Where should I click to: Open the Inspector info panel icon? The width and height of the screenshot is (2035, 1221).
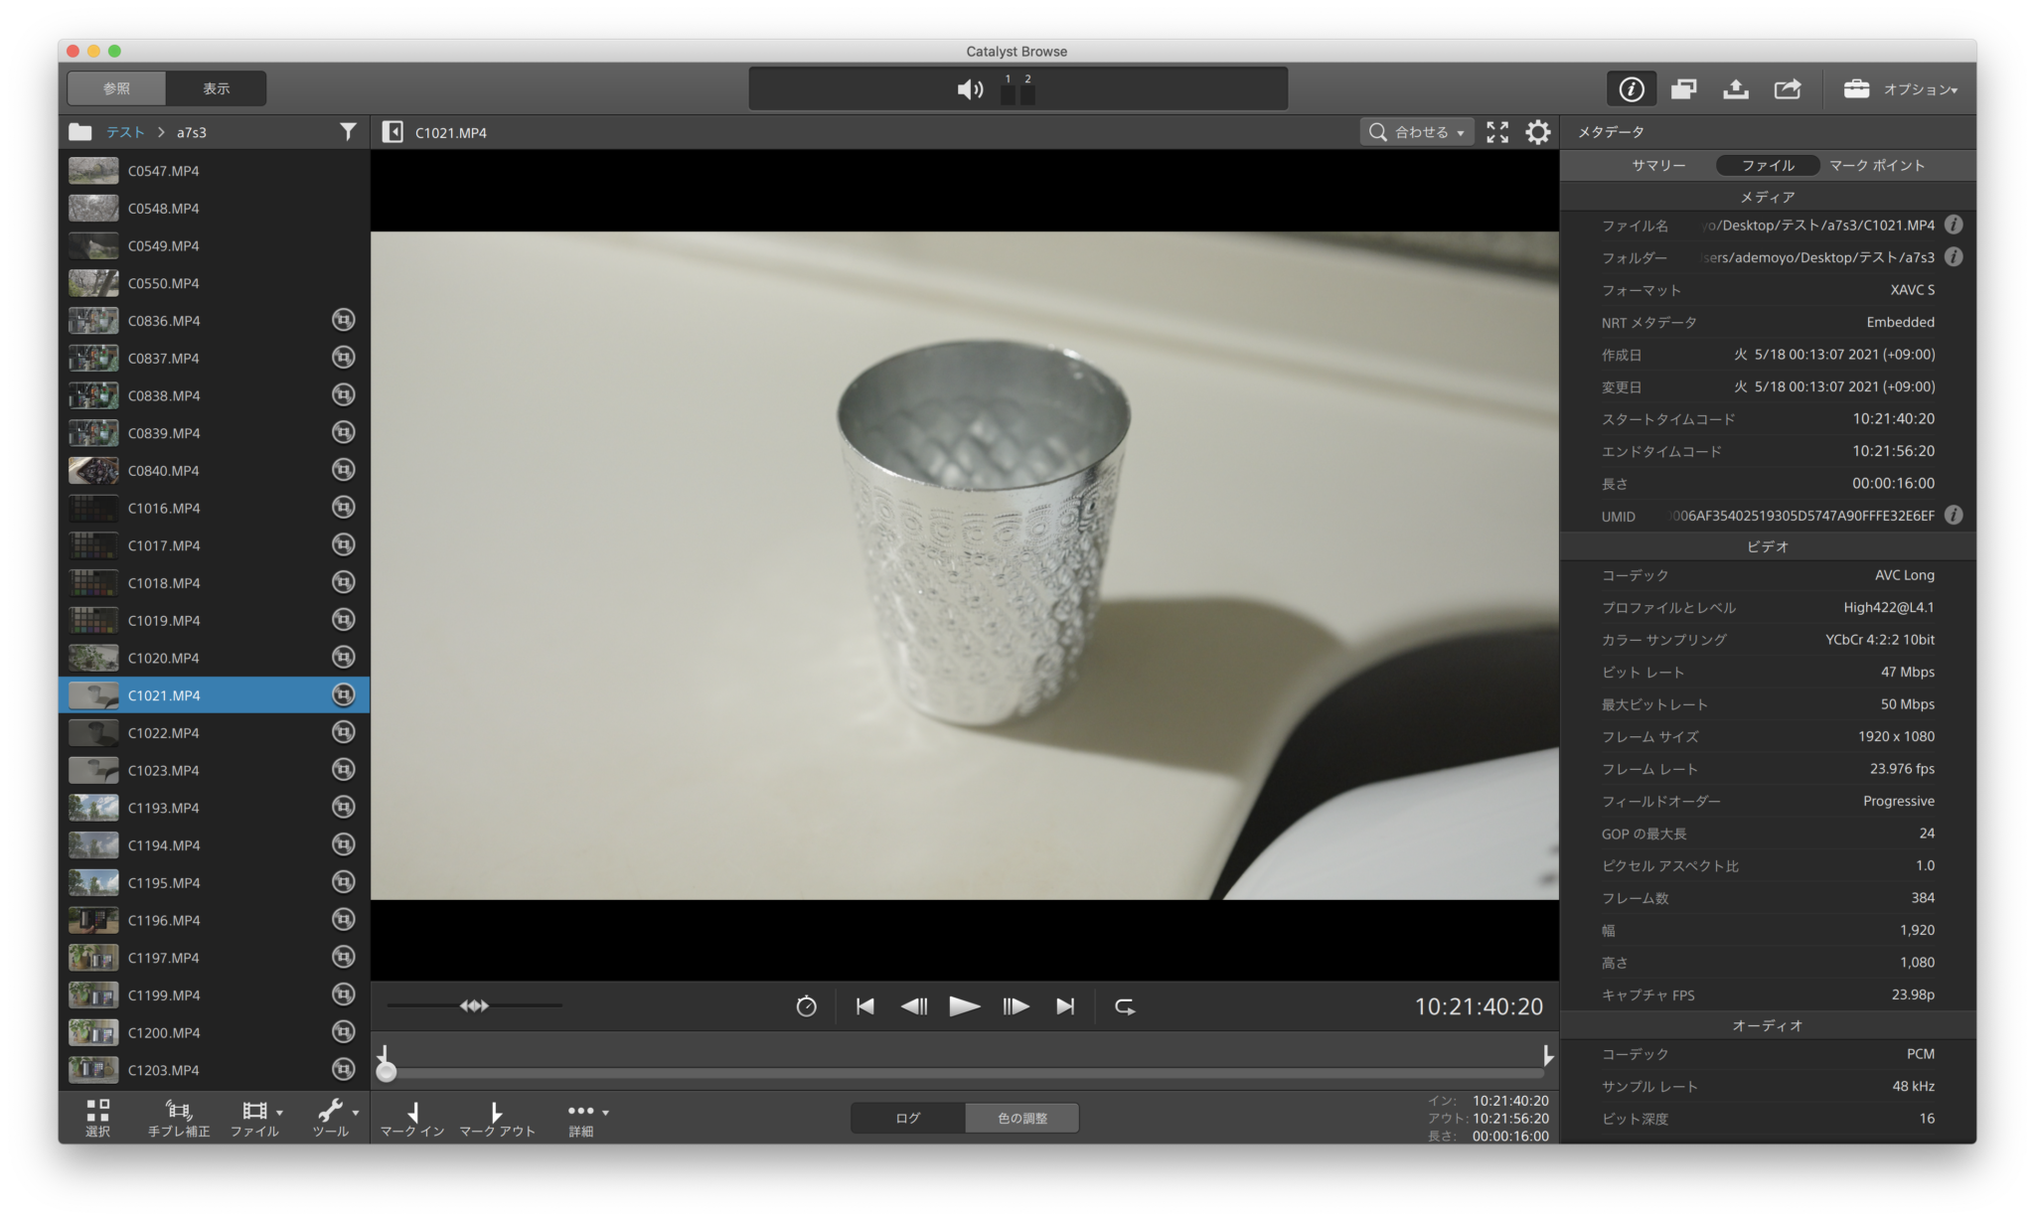point(1631,88)
